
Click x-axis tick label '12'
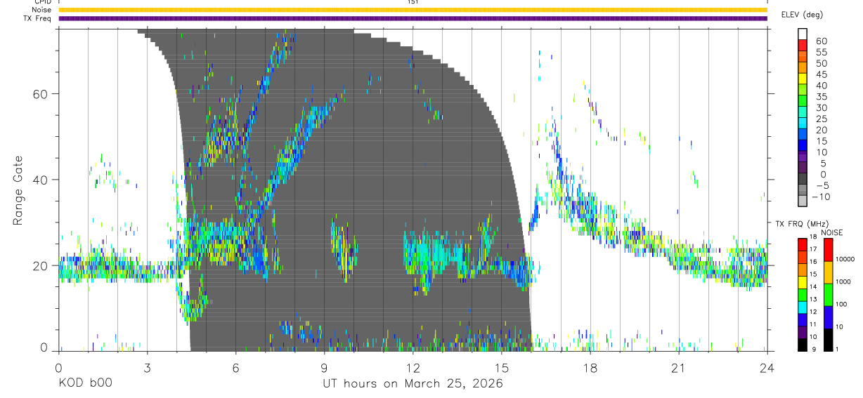click(x=413, y=368)
